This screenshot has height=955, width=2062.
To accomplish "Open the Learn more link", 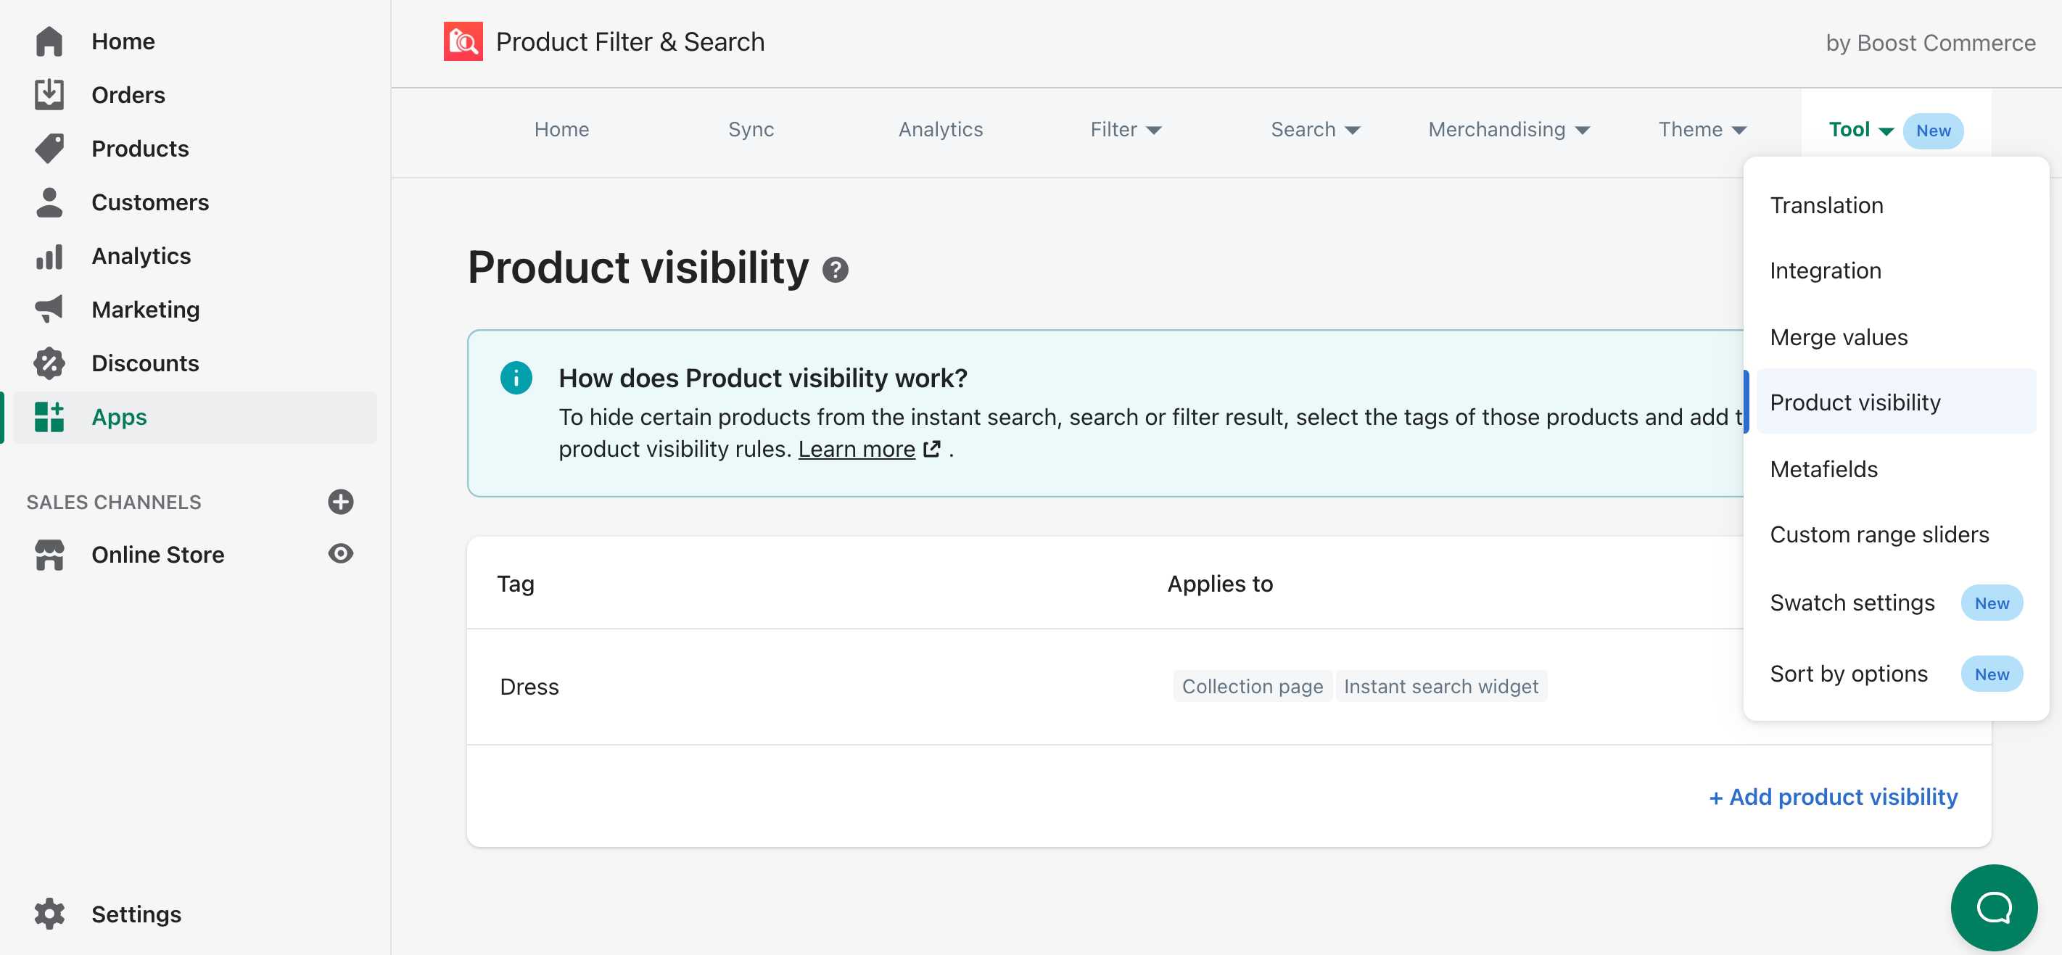I will click(856, 449).
